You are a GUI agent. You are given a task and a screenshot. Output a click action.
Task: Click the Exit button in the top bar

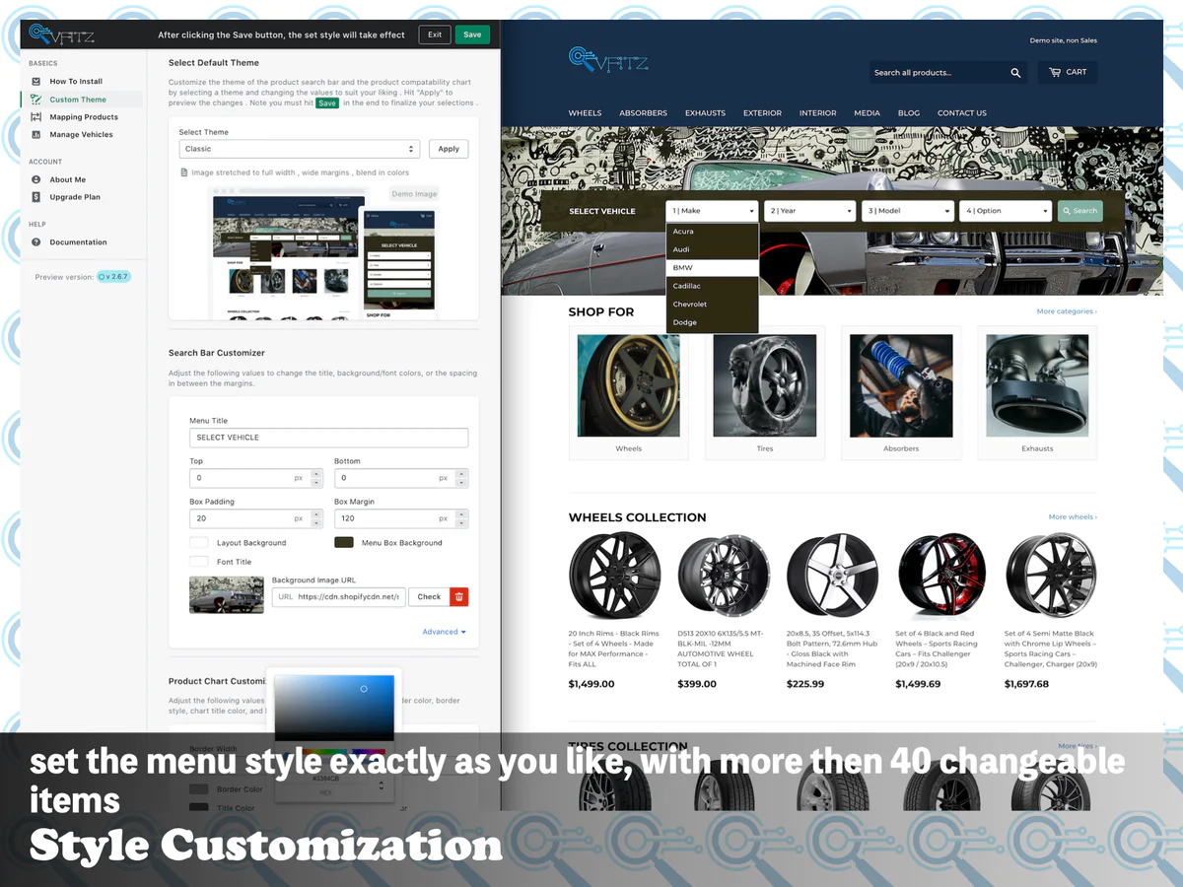click(x=435, y=34)
